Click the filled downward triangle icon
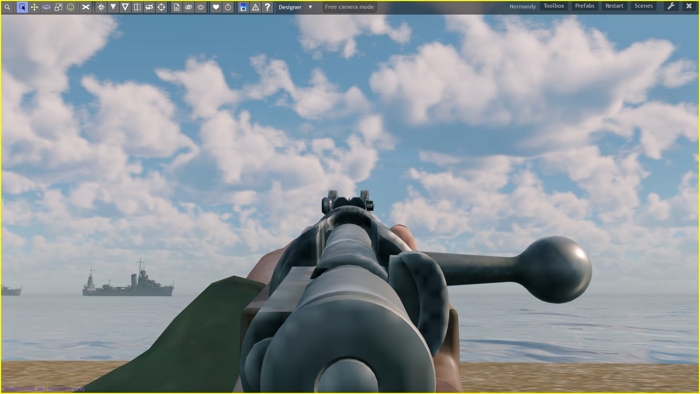 (x=113, y=7)
